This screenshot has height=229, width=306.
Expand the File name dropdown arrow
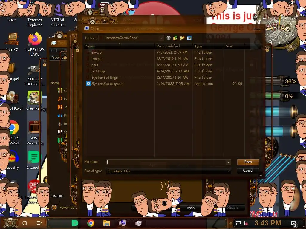(229, 162)
